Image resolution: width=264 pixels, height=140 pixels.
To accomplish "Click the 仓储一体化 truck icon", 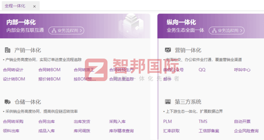I will point(8,102).
